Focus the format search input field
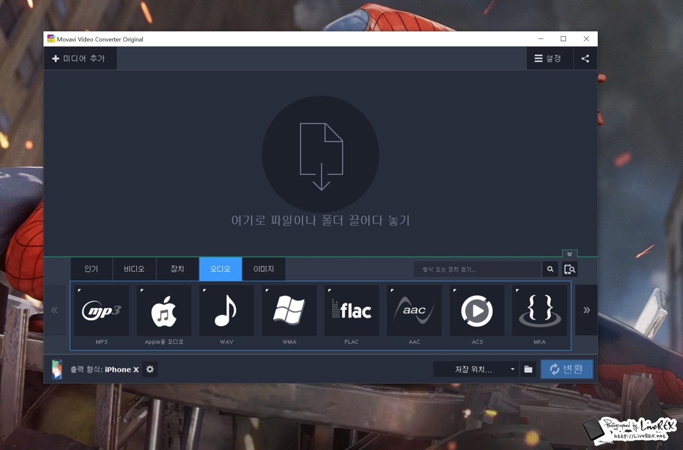Screen dimensions: 683x450 pyautogui.click(x=477, y=269)
